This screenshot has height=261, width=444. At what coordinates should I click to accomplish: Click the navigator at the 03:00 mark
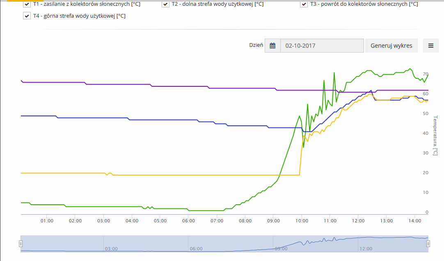pyautogui.click(x=111, y=248)
